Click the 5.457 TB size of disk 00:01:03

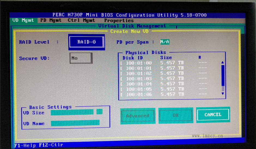(172, 78)
